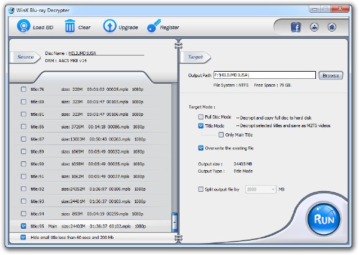359x255 pixels.
Task: Open the split size 2000 dropdown
Action: (x=260, y=189)
